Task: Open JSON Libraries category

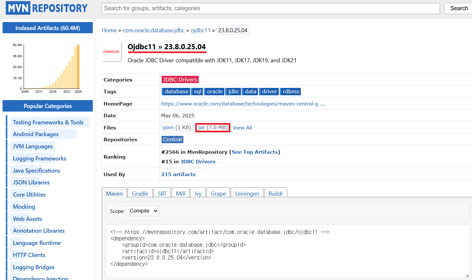Action: (31, 183)
